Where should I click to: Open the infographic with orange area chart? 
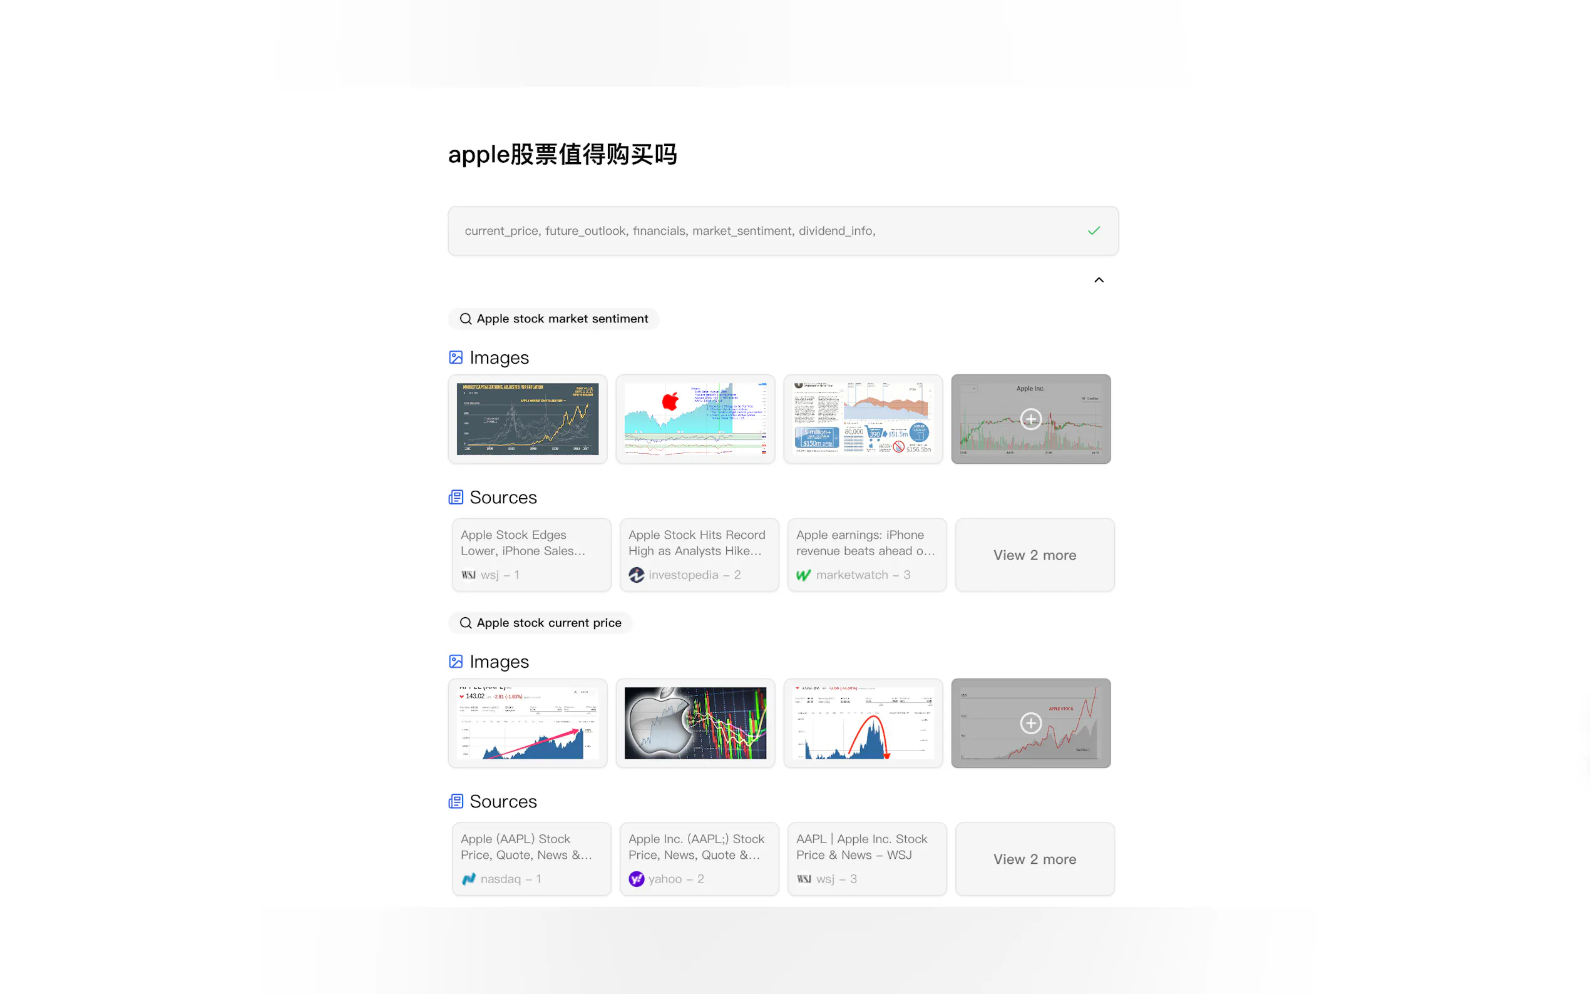pos(863,419)
